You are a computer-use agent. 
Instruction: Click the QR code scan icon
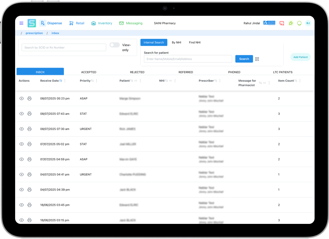(x=257, y=59)
